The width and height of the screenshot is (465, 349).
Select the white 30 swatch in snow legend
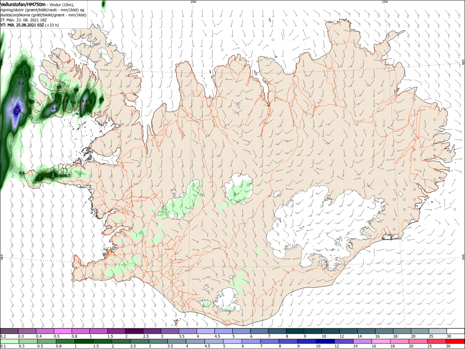click(456, 331)
